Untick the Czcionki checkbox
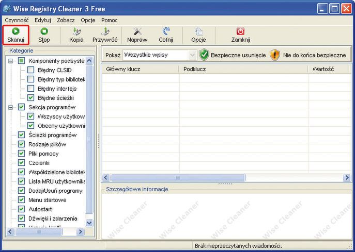 [21, 162]
